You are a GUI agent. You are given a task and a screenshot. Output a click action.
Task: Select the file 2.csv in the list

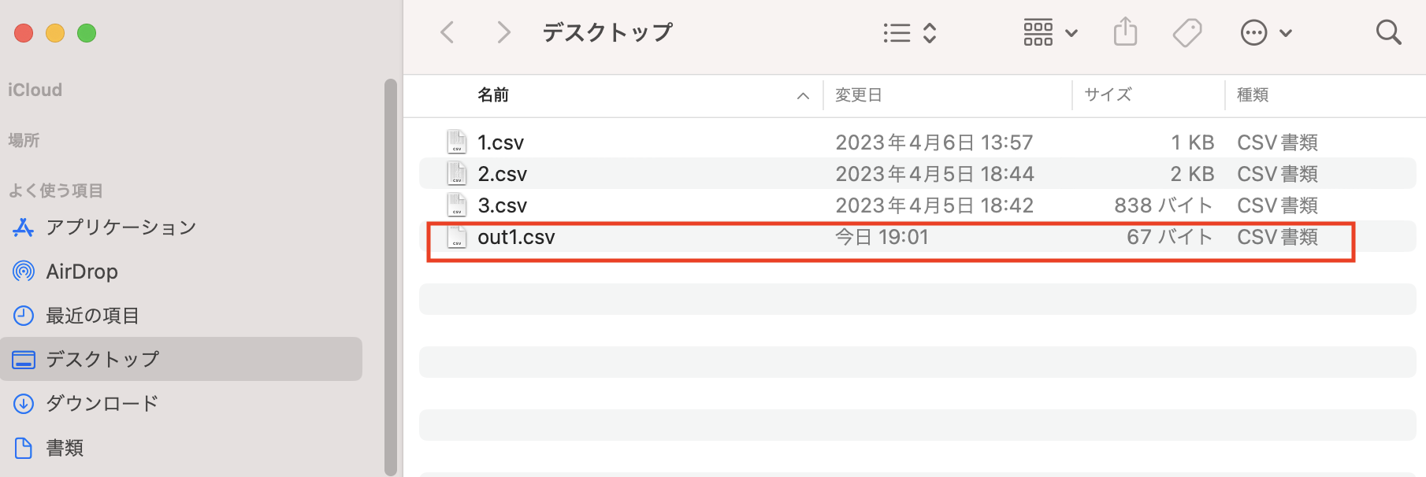tap(502, 173)
